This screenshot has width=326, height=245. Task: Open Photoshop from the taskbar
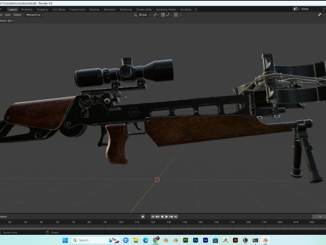click(x=196, y=240)
